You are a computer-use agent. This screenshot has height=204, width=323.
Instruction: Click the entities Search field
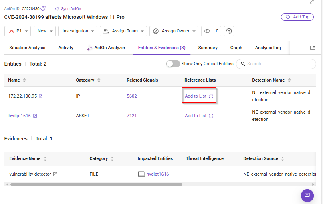[x=276, y=64]
